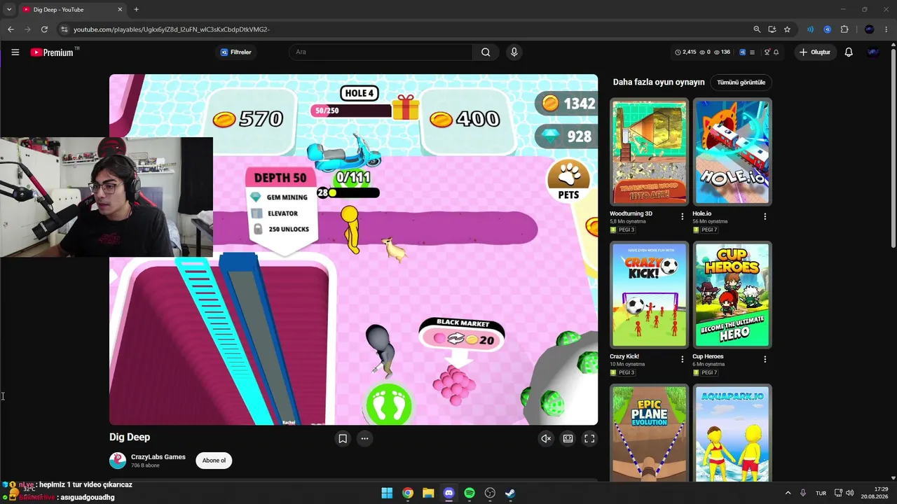Open the PETS button in the game
Screen dimensions: 897x504
(568, 181)
